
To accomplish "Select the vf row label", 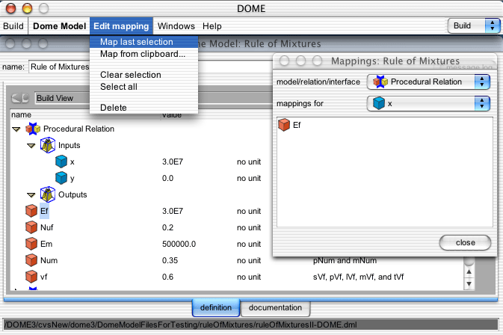I will pyautogui.click(x=43, y=277).
